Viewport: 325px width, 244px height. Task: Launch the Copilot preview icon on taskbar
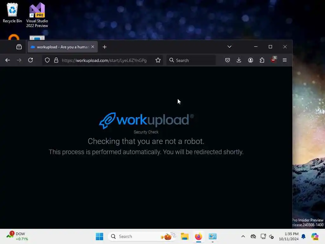(x=315, y=236)
